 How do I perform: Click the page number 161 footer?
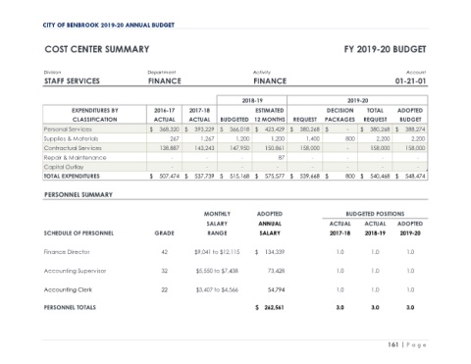[392, 344]
